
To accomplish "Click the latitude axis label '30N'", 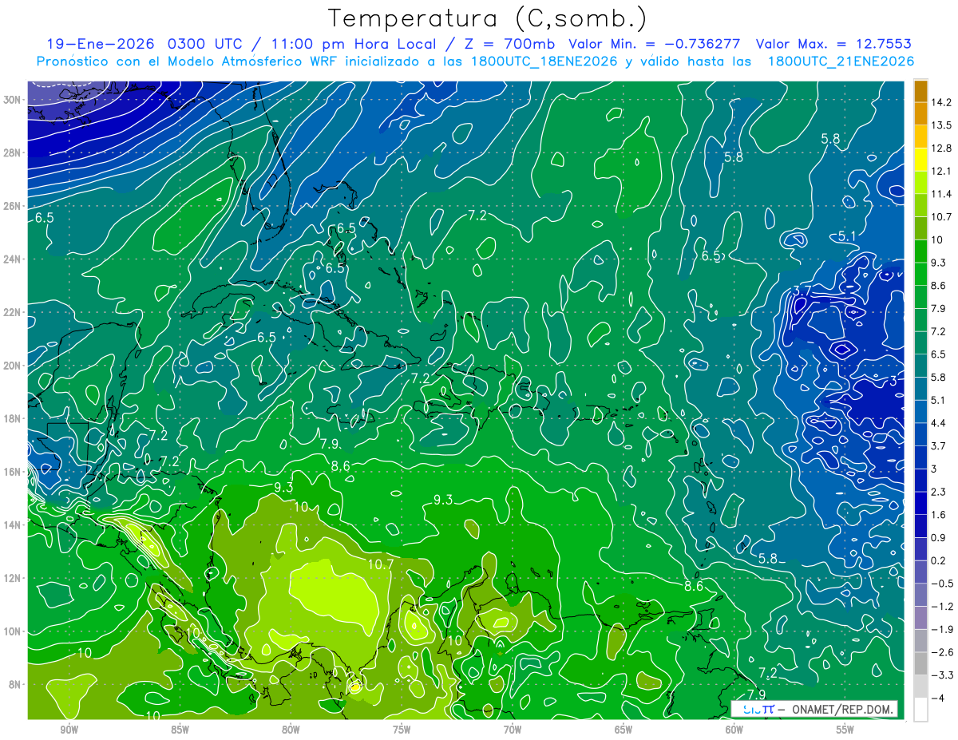I will [14, 100].
